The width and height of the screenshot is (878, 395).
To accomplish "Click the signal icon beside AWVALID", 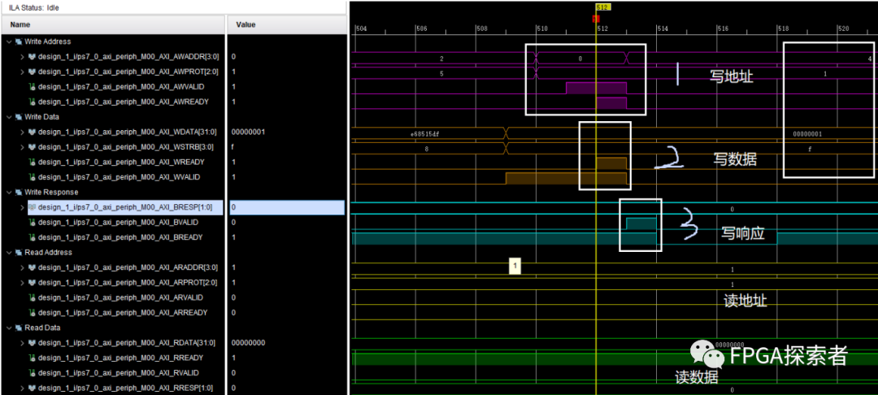I will tap(32, 87).
